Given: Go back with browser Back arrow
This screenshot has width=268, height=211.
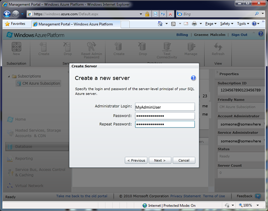Looking at the screenshot, I should 7,14.
